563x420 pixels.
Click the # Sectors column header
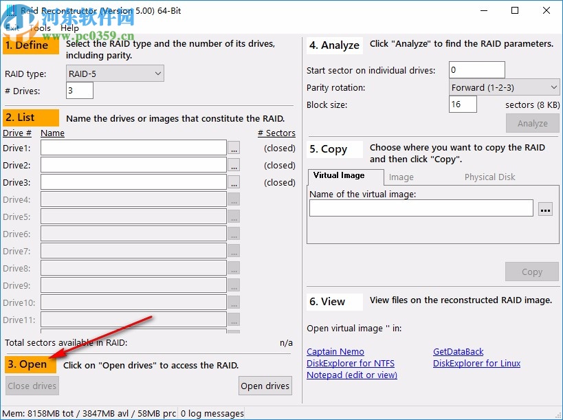[276, 133]
